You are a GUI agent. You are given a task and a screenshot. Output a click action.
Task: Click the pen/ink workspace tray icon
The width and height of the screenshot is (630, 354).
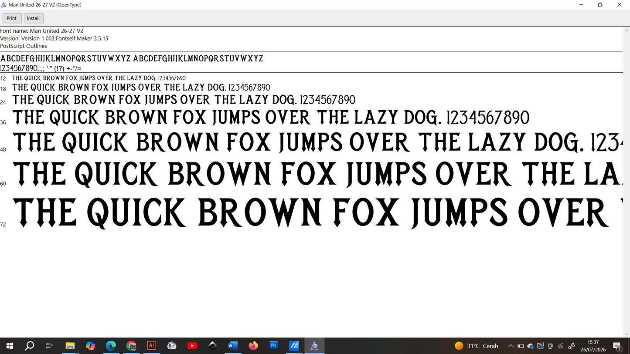point(572,346)
